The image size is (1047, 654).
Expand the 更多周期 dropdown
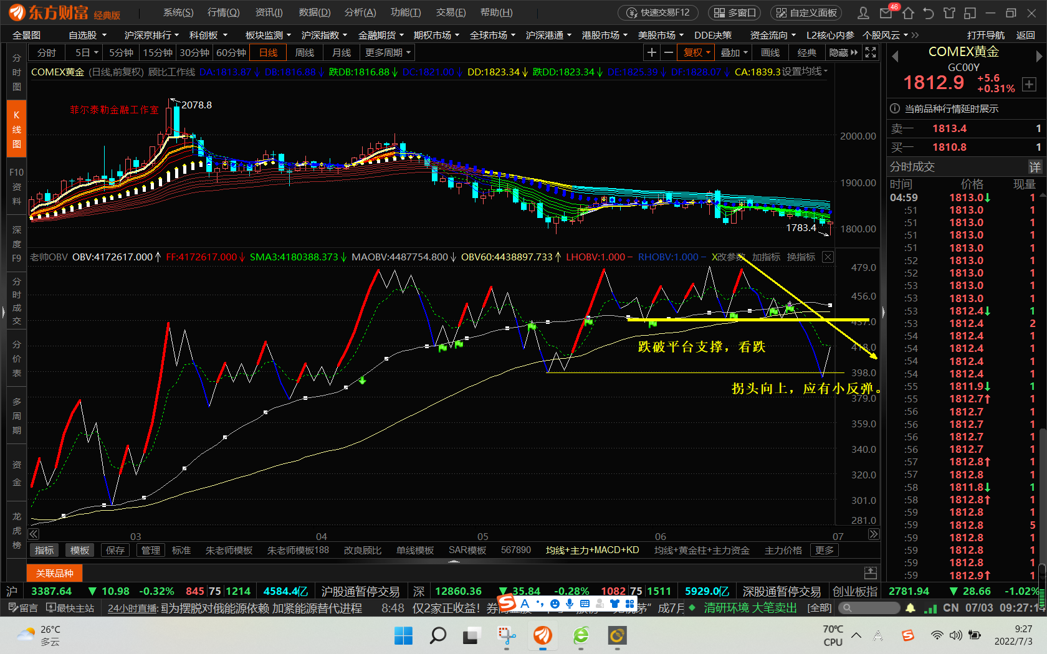click(388, 53)
